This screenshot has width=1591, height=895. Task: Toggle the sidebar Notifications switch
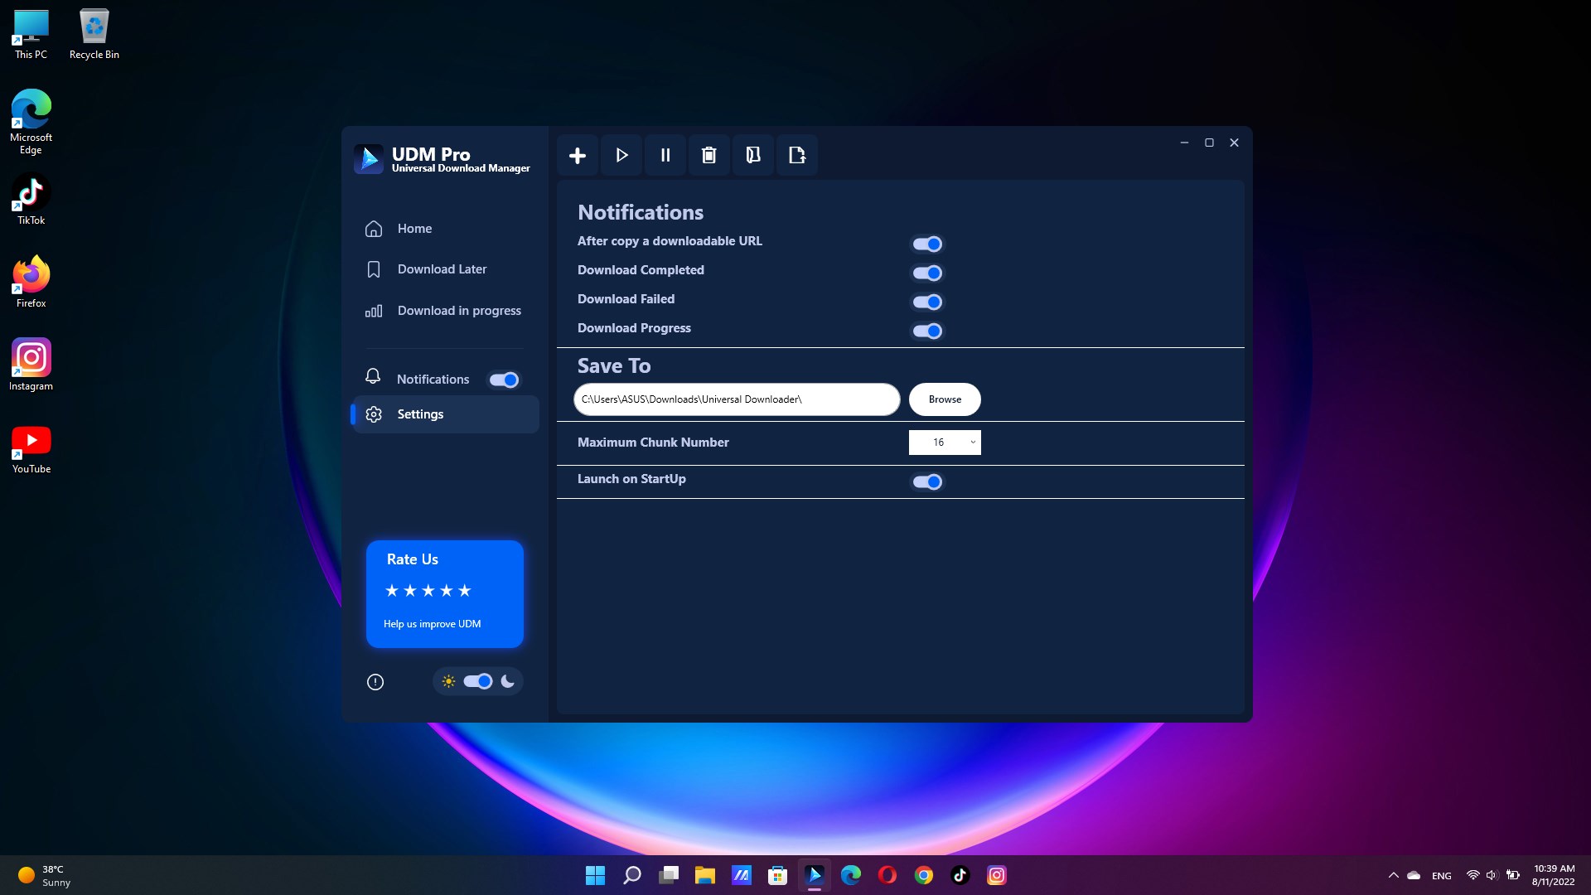(504, 380)
